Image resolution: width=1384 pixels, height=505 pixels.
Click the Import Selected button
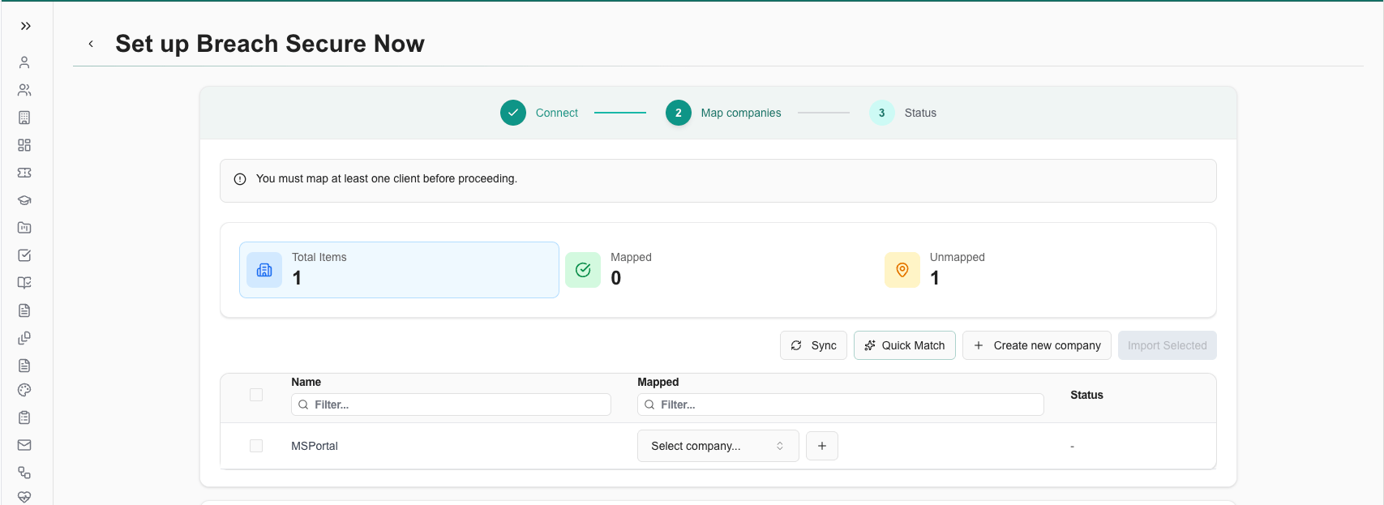point(1168,345)
